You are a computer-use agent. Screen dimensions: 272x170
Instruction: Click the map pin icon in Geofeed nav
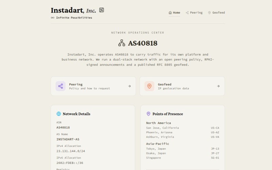[x=209, y=13]
